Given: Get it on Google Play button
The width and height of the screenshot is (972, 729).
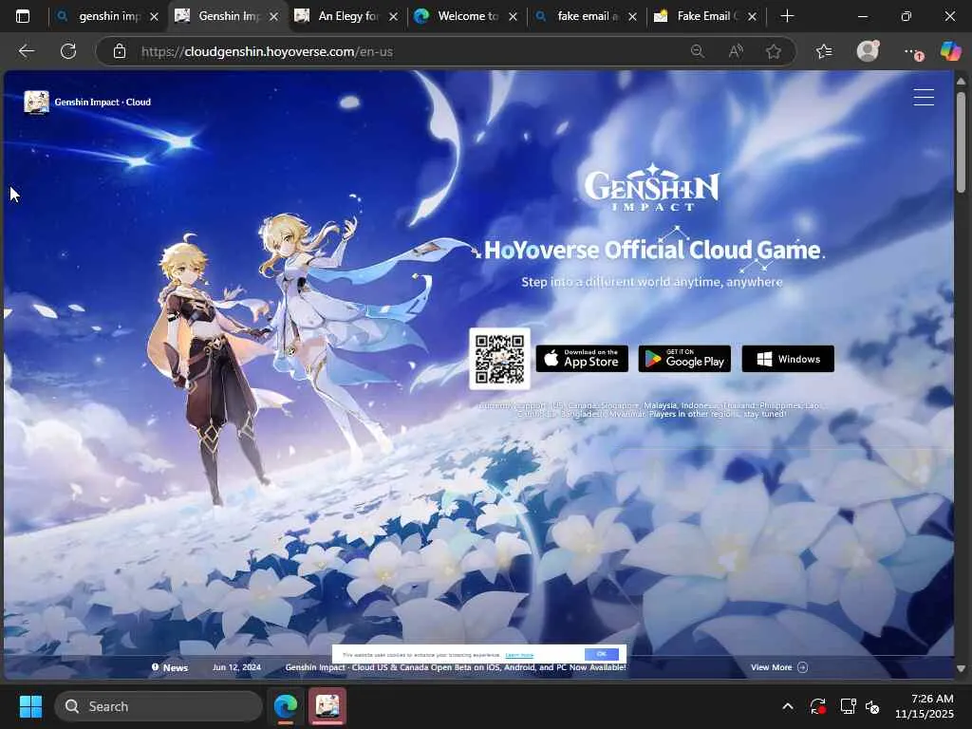Looking at the screenshot, I should point(684,359).
